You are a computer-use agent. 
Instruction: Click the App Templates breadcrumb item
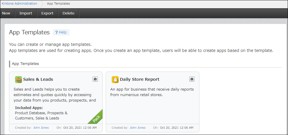[x=58, y=4]
